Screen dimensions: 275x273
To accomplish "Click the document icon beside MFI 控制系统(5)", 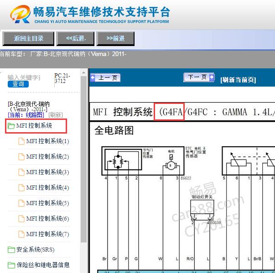I will [x=21, y=203].
